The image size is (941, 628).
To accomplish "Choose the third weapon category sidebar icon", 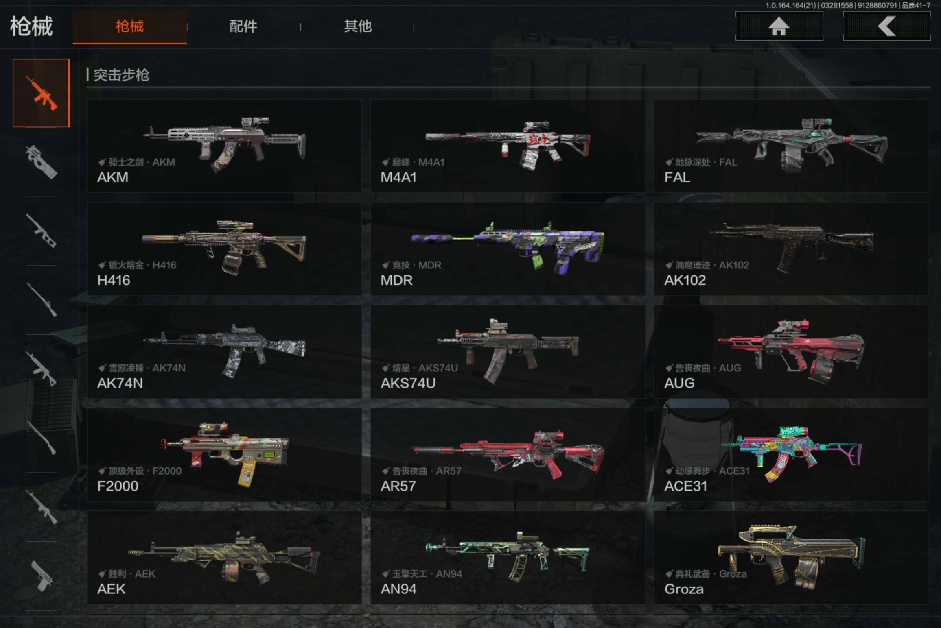I will [41, 231].
